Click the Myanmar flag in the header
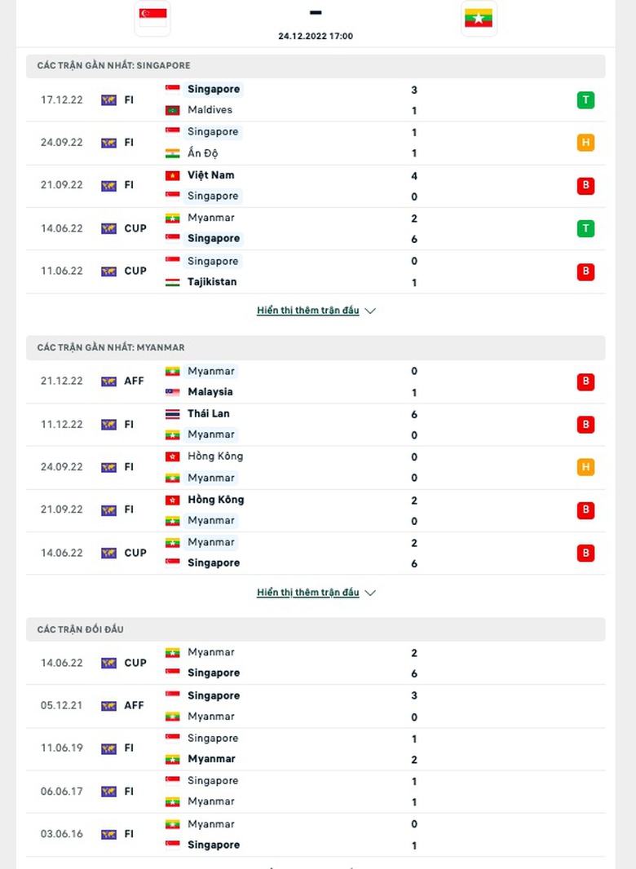The width and height of the screenshot is (636, 869). pyautogui.click(x=479, y=18)
